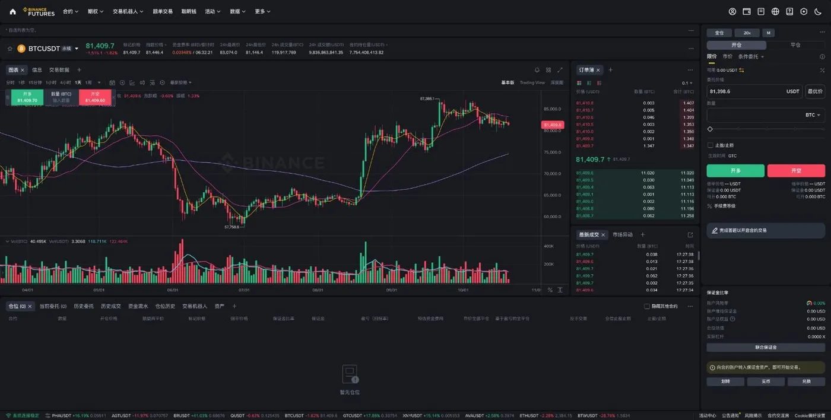The height and width of the screenshot is (420, 831).
Task: Tick the 止盈/止损 checkbox
Action: [710, 145]
